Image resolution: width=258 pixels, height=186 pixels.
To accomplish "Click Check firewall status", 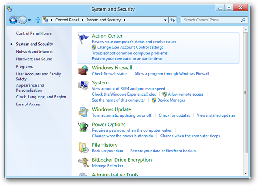I will pyautogui.click(x=110, y=74).
